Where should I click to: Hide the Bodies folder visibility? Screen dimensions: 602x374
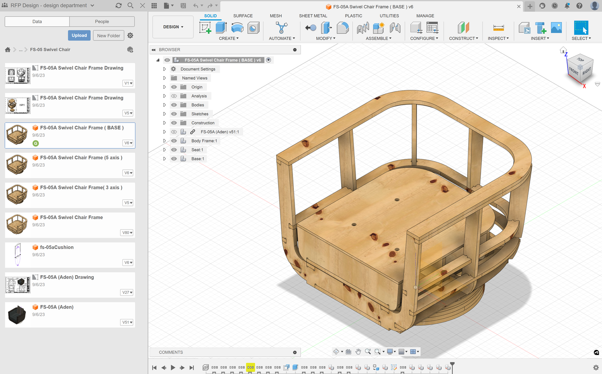(x=174, y=105)
